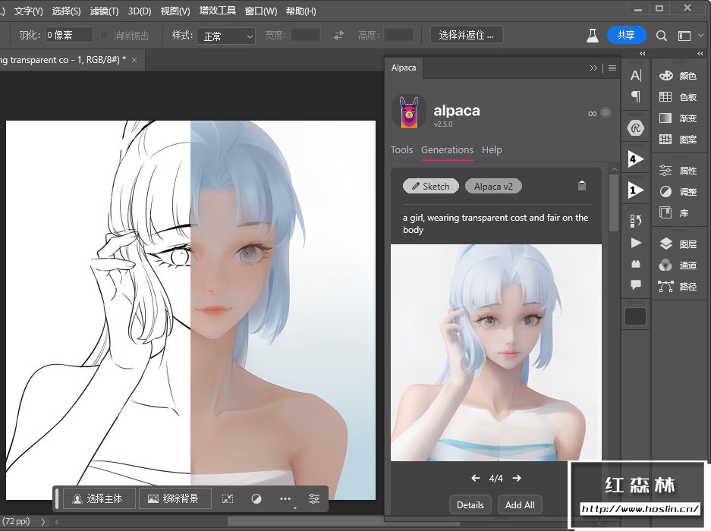711x531 pixels.
Task: Open the 滤镜(T) menu
Action: 104,11
